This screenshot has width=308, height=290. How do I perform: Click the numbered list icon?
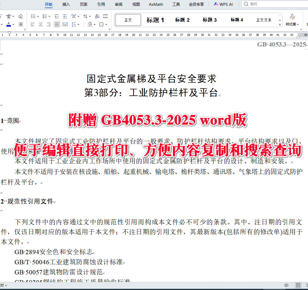click(45, 16)
